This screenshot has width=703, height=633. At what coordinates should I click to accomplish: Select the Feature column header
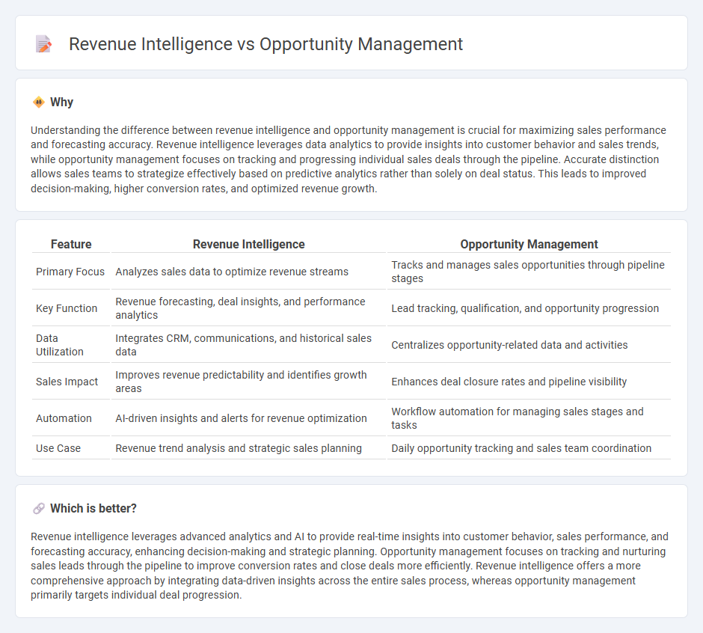(71, 244)
